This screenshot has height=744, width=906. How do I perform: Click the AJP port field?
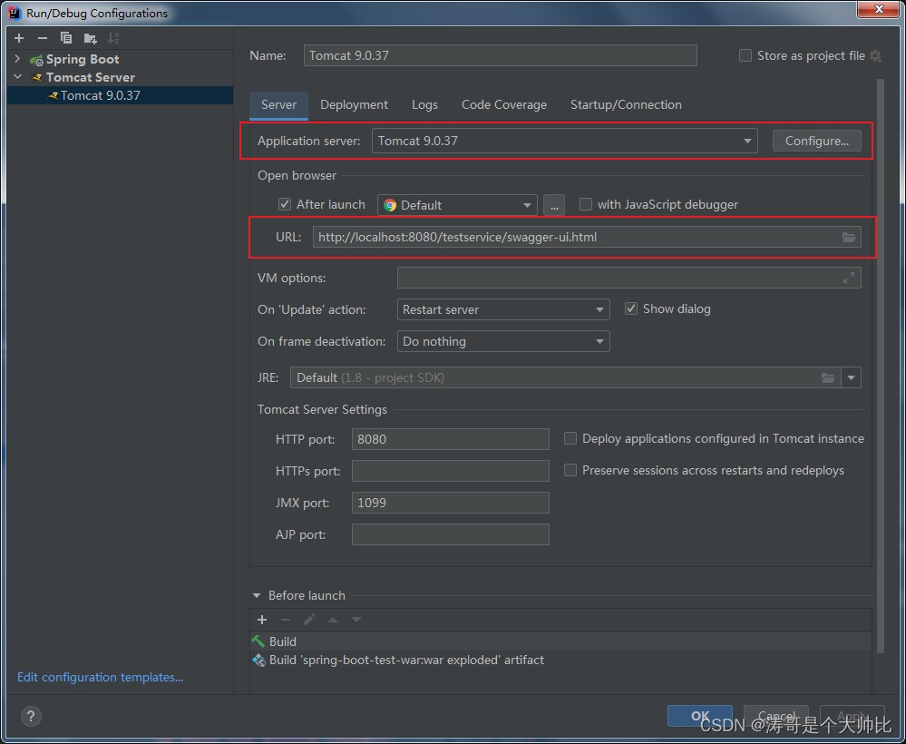pyautogui.click(x=450, y=534)
